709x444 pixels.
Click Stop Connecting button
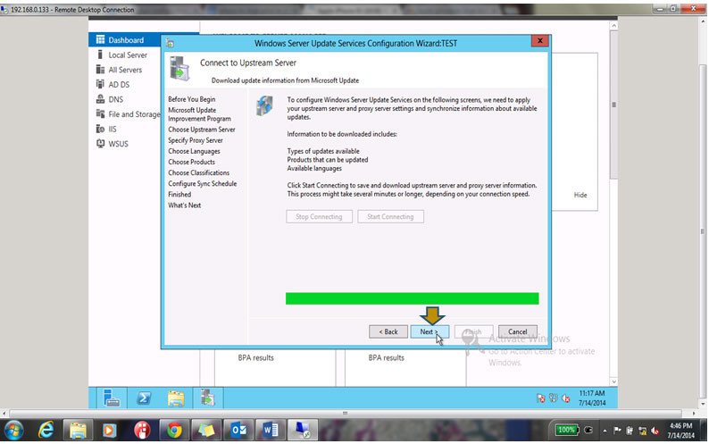pos(319,216)
